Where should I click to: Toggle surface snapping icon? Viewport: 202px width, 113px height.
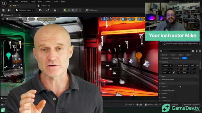119,19
